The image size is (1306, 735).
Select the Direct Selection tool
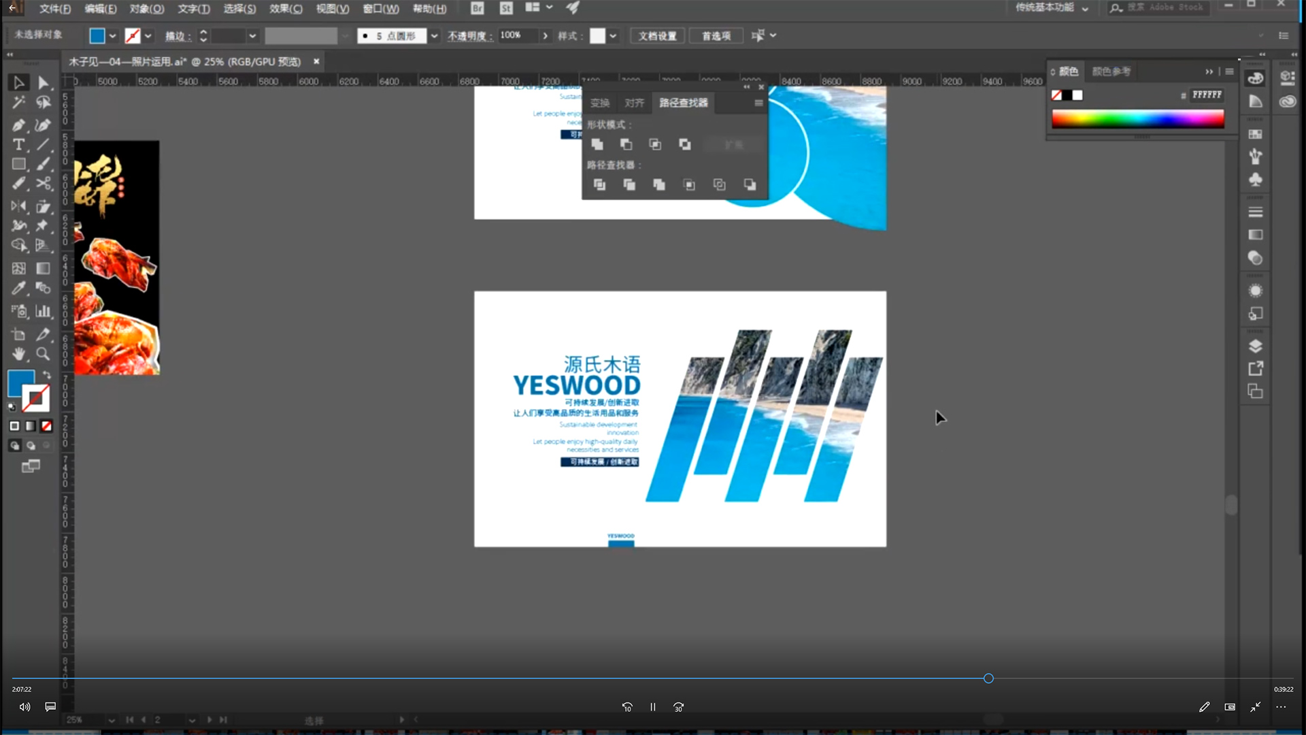pyautogui.click(x=43, y=83)
